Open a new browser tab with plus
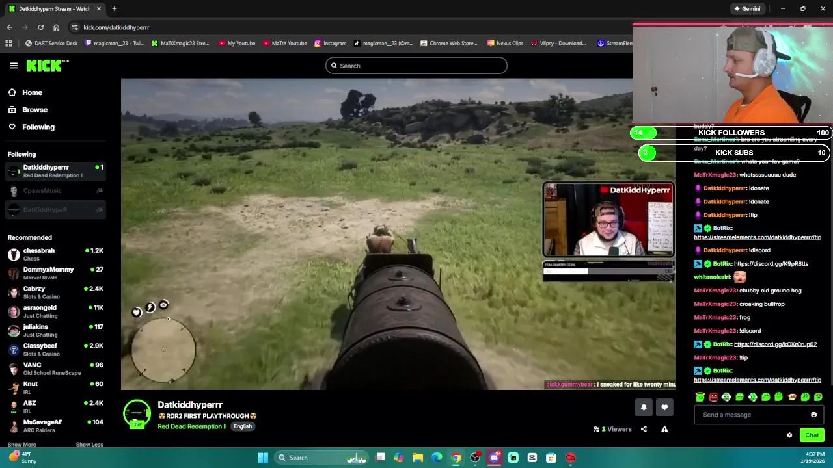This screenshot has width=833, height=468. 114,9
